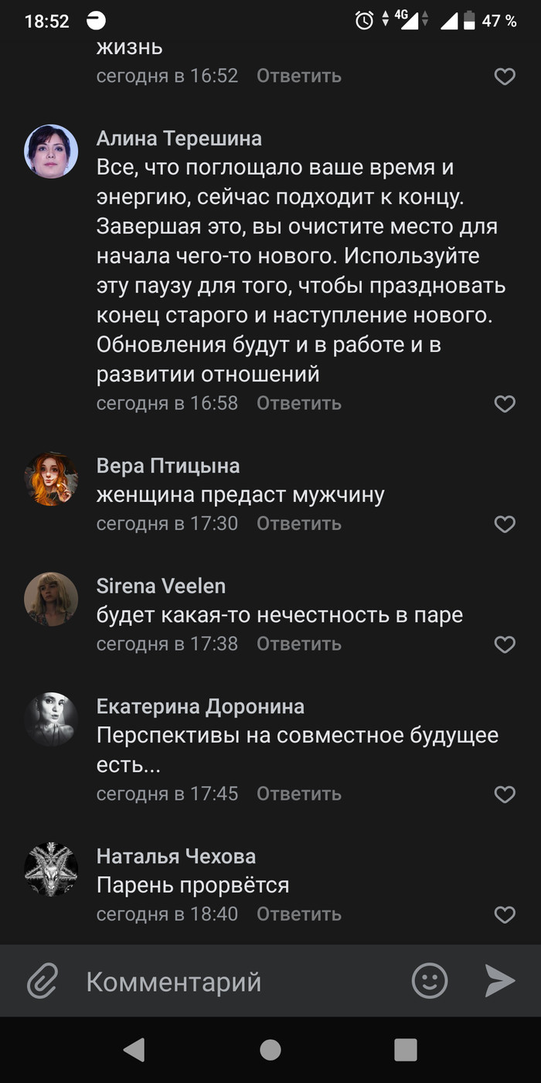Open Наталья Чехова's avatar
This screenshot has height=1083, width=541.
(x=51, y=869)
